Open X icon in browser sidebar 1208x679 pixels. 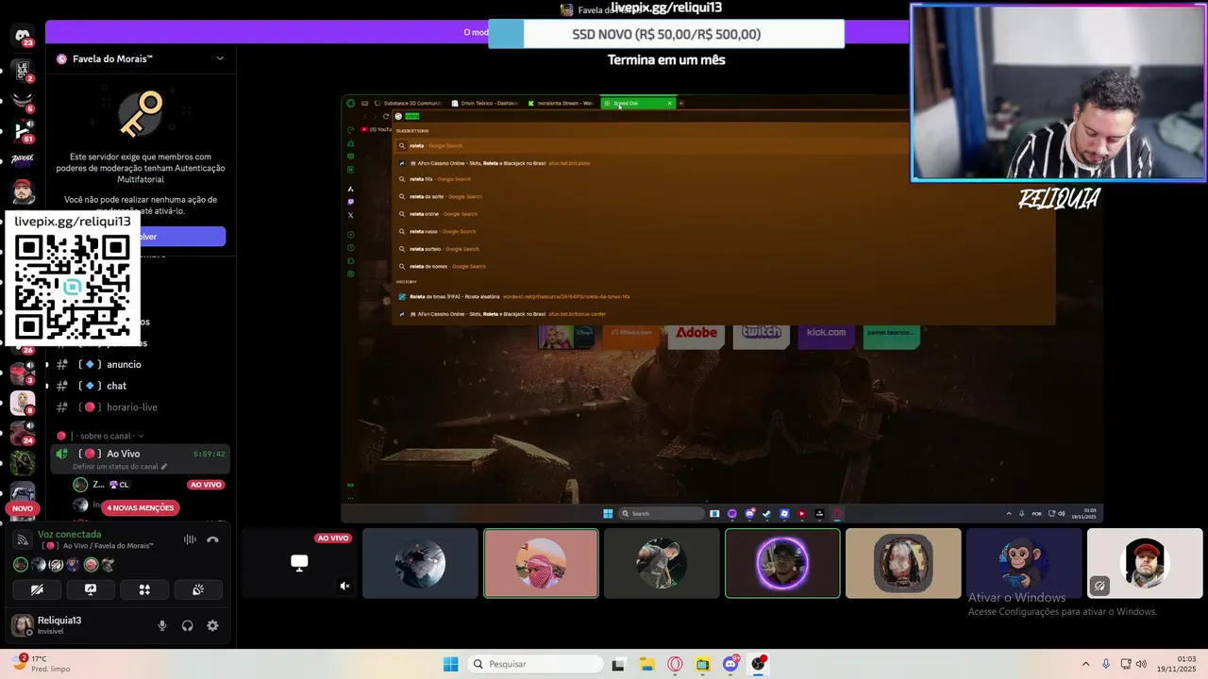(x=350, y=215)
